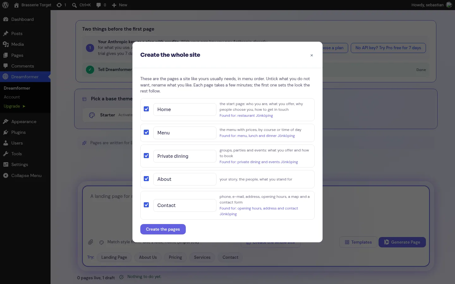Image resolution: width=455 pixels, height=284 pixels.
Task: Click the Tools wrench icon
Action: coord(6,154)
